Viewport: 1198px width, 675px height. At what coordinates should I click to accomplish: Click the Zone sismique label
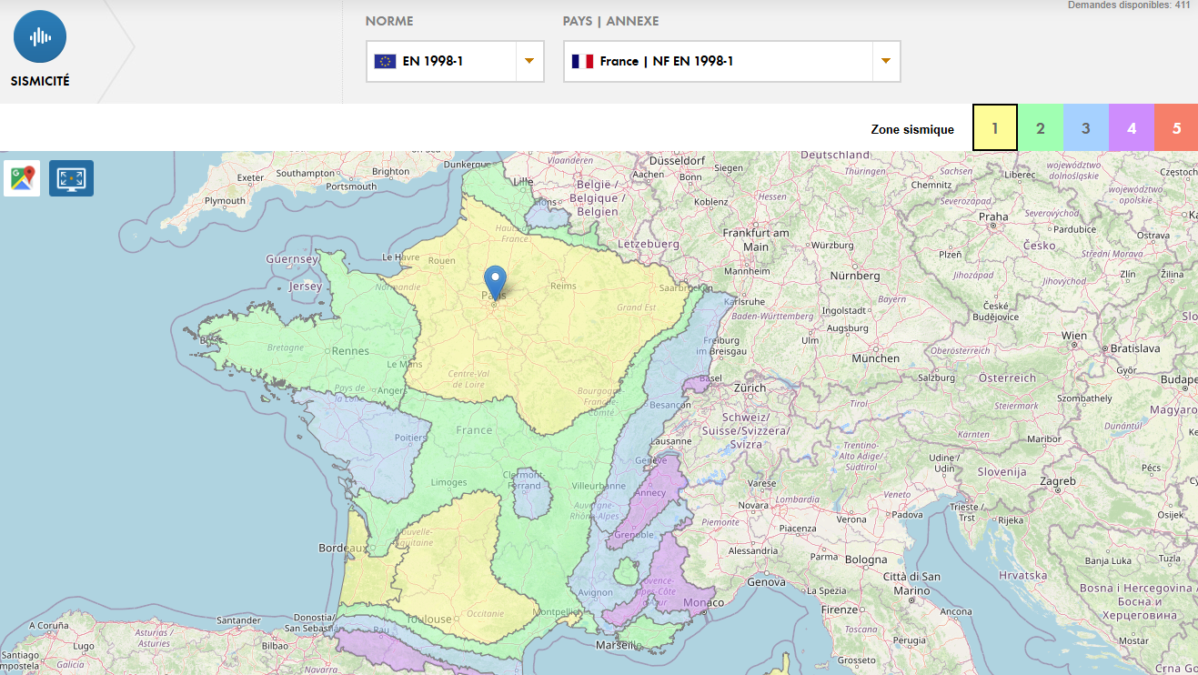pyautogui.click(x=912, y=129)
